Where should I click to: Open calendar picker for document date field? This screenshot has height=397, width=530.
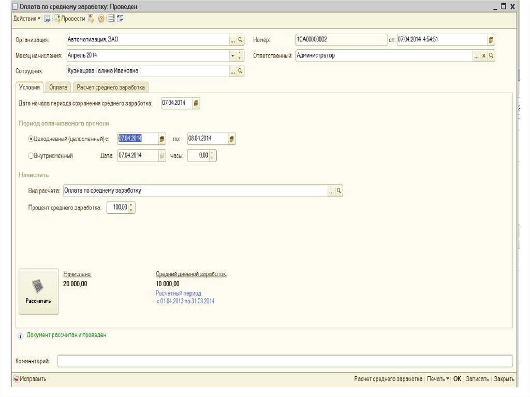[491, 40]
